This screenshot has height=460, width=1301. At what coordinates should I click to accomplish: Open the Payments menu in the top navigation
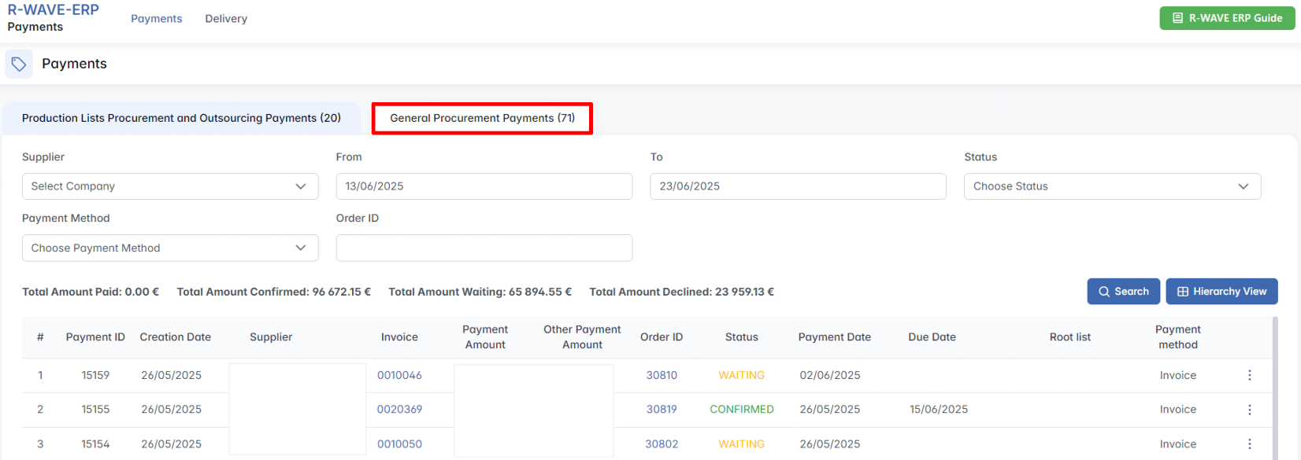tap(156, 19)
